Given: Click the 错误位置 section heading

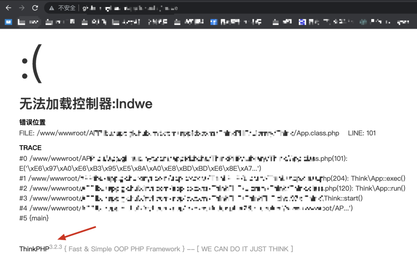Looking at the screenshot, I should coord(32,122).
